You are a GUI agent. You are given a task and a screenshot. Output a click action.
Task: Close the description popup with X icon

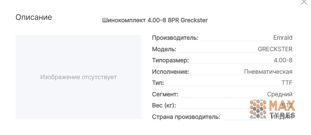coord(304,2)
